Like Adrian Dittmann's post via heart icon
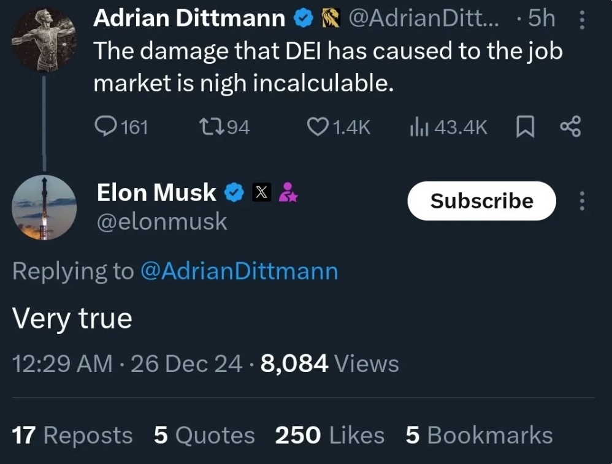The width and height of the screenshot is (612, 464). 316,126
